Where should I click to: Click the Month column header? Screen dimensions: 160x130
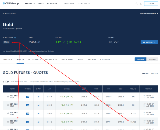[x=12, y=89]
